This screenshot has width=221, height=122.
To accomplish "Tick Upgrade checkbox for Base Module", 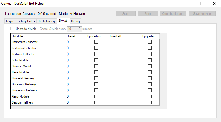I will (x=150, y=72).
